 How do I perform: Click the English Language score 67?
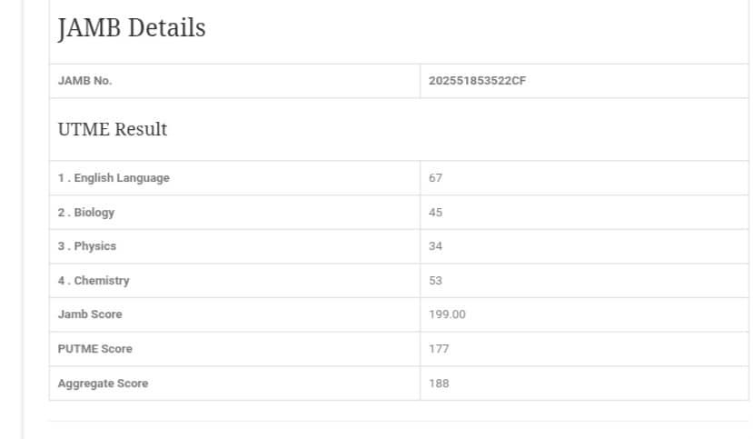click(436, 178)
